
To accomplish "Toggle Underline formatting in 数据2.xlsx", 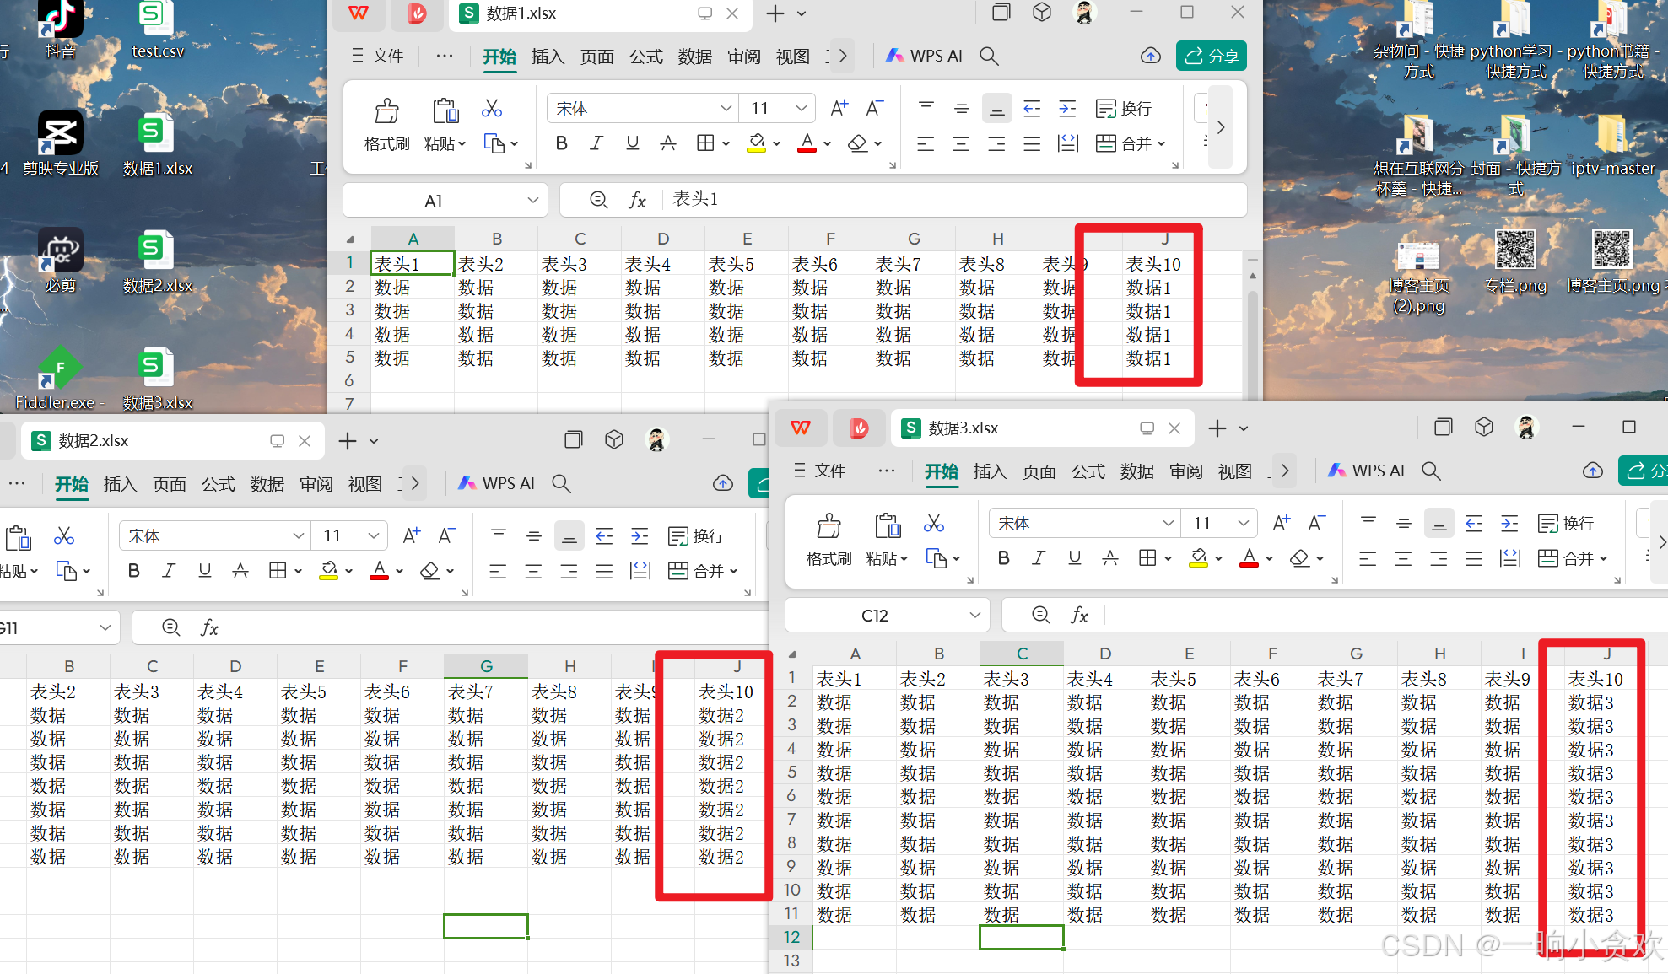I will (x=204, y=571).
